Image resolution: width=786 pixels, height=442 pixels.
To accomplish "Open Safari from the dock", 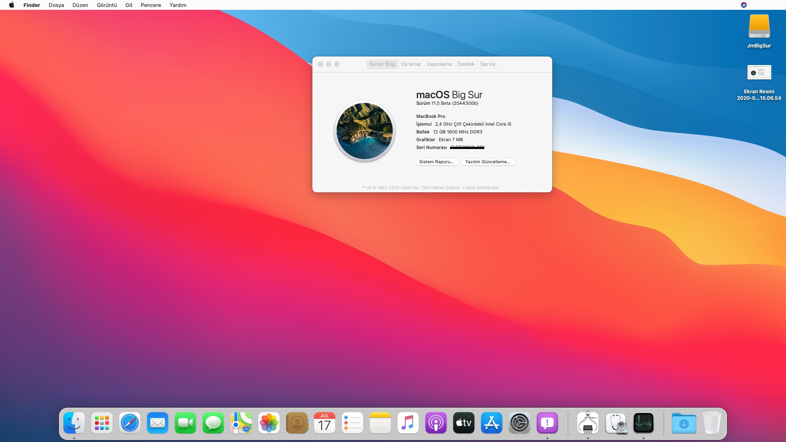I will (x=129, y=423).
